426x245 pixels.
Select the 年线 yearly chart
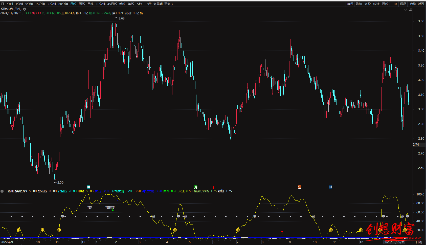[131, 4]
